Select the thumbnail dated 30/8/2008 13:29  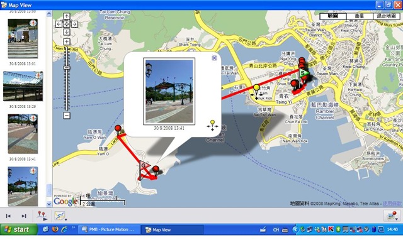coord(23,87)
